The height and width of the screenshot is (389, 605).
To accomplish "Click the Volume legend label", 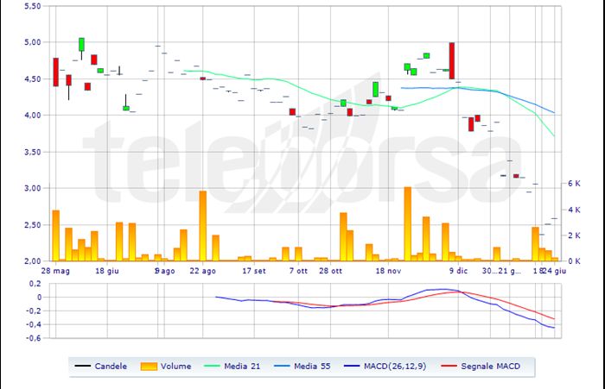I will (176, 367).
